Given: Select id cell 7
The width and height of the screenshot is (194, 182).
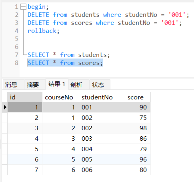Looking at the screenshot, I should (x=25, y=170).
